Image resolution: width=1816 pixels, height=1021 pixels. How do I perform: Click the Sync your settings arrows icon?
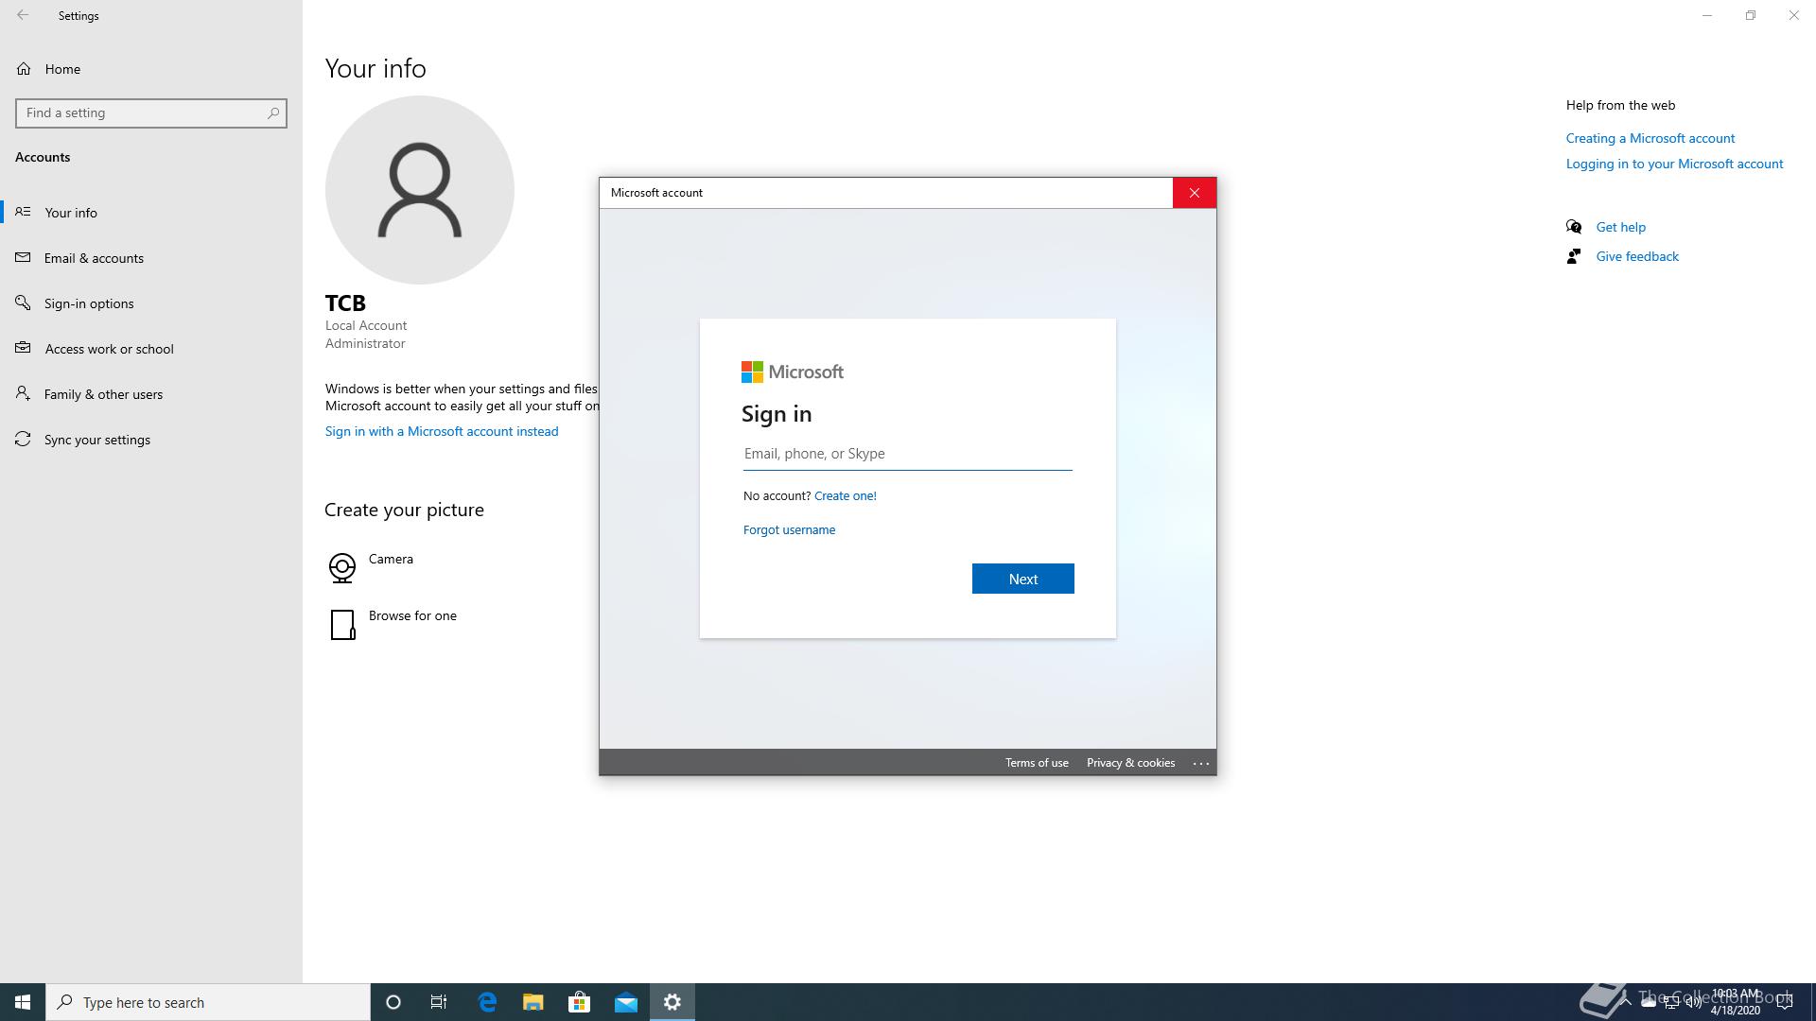24,439
